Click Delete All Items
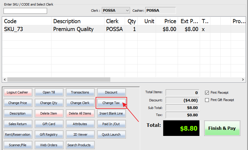The height and width of the screenshot is (150, 248). tap(80, 113)
